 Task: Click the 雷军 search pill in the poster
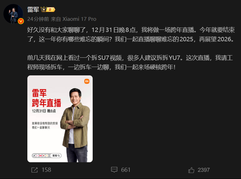click(x=56, y=156)
